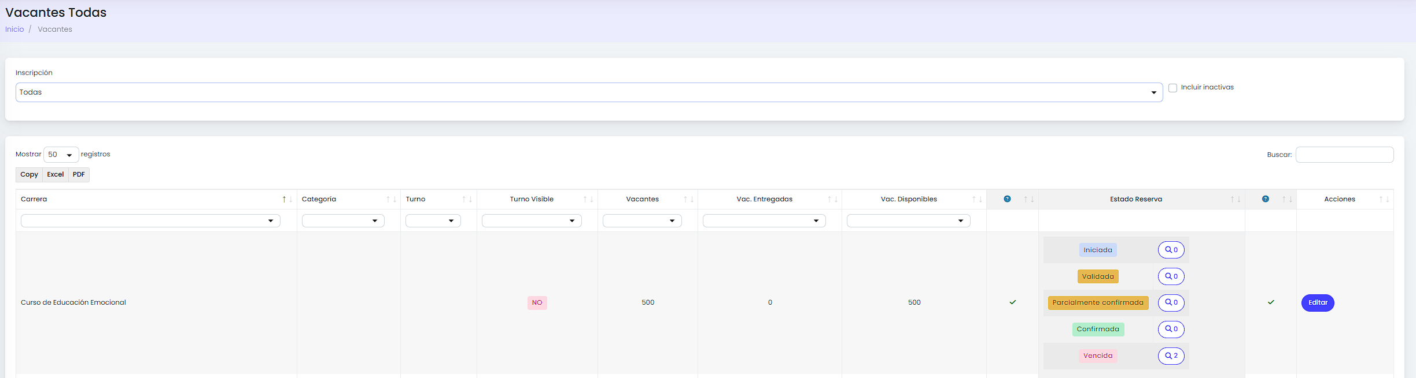This screenshot has height=378, width=1416.
Task: Sort the table by Turno Visible
Action: [x=537, y=199]
